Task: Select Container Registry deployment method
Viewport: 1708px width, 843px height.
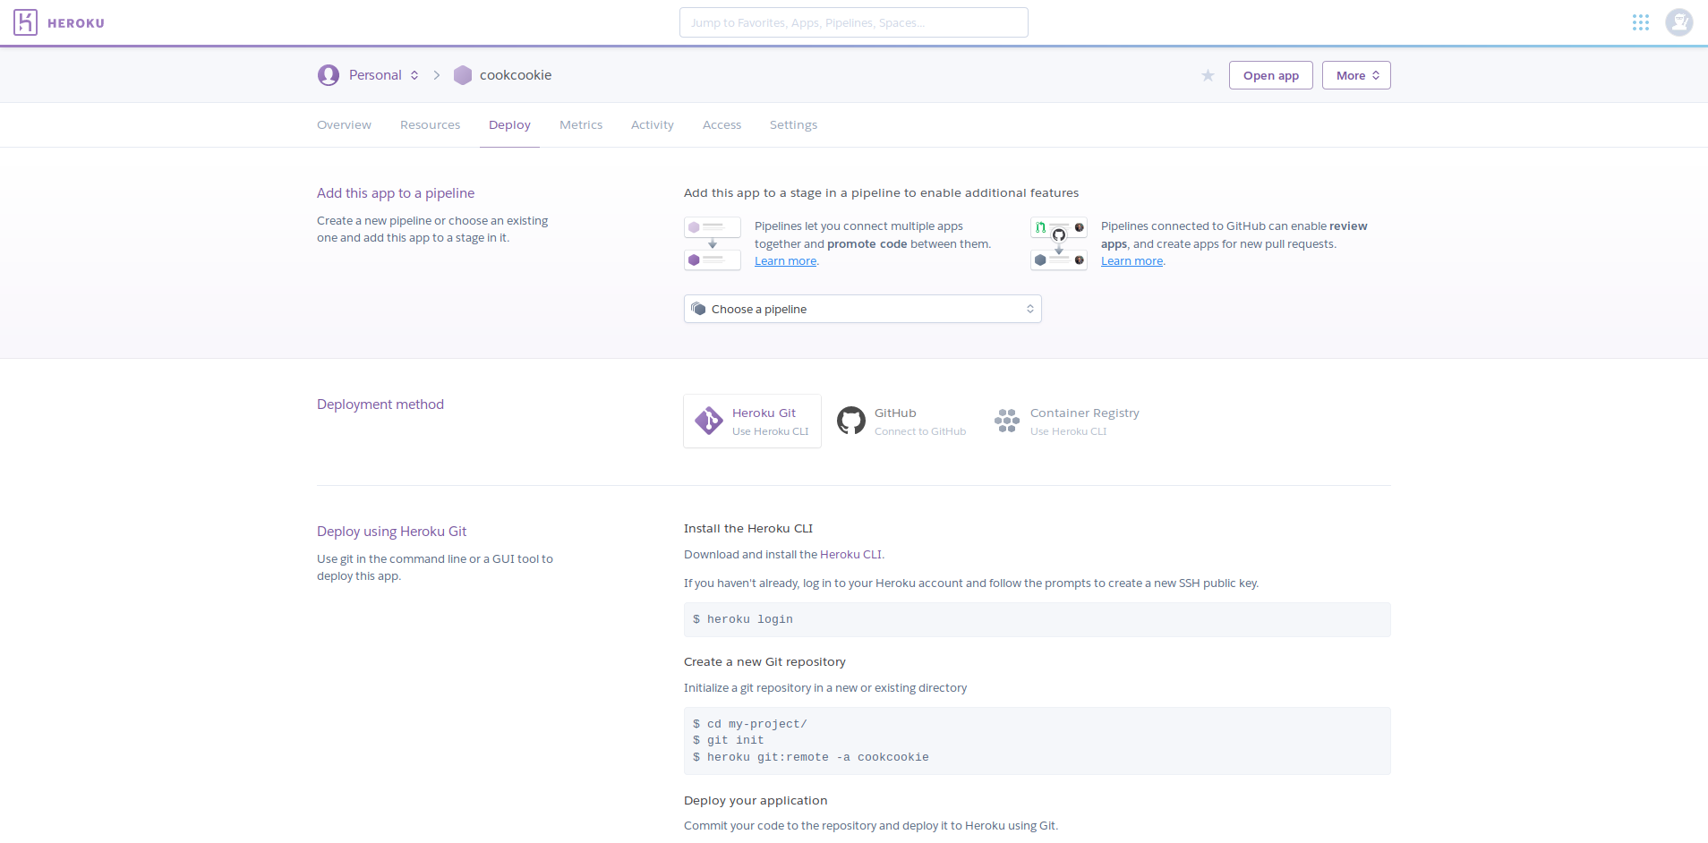Action: click(x=1066, y=421)
